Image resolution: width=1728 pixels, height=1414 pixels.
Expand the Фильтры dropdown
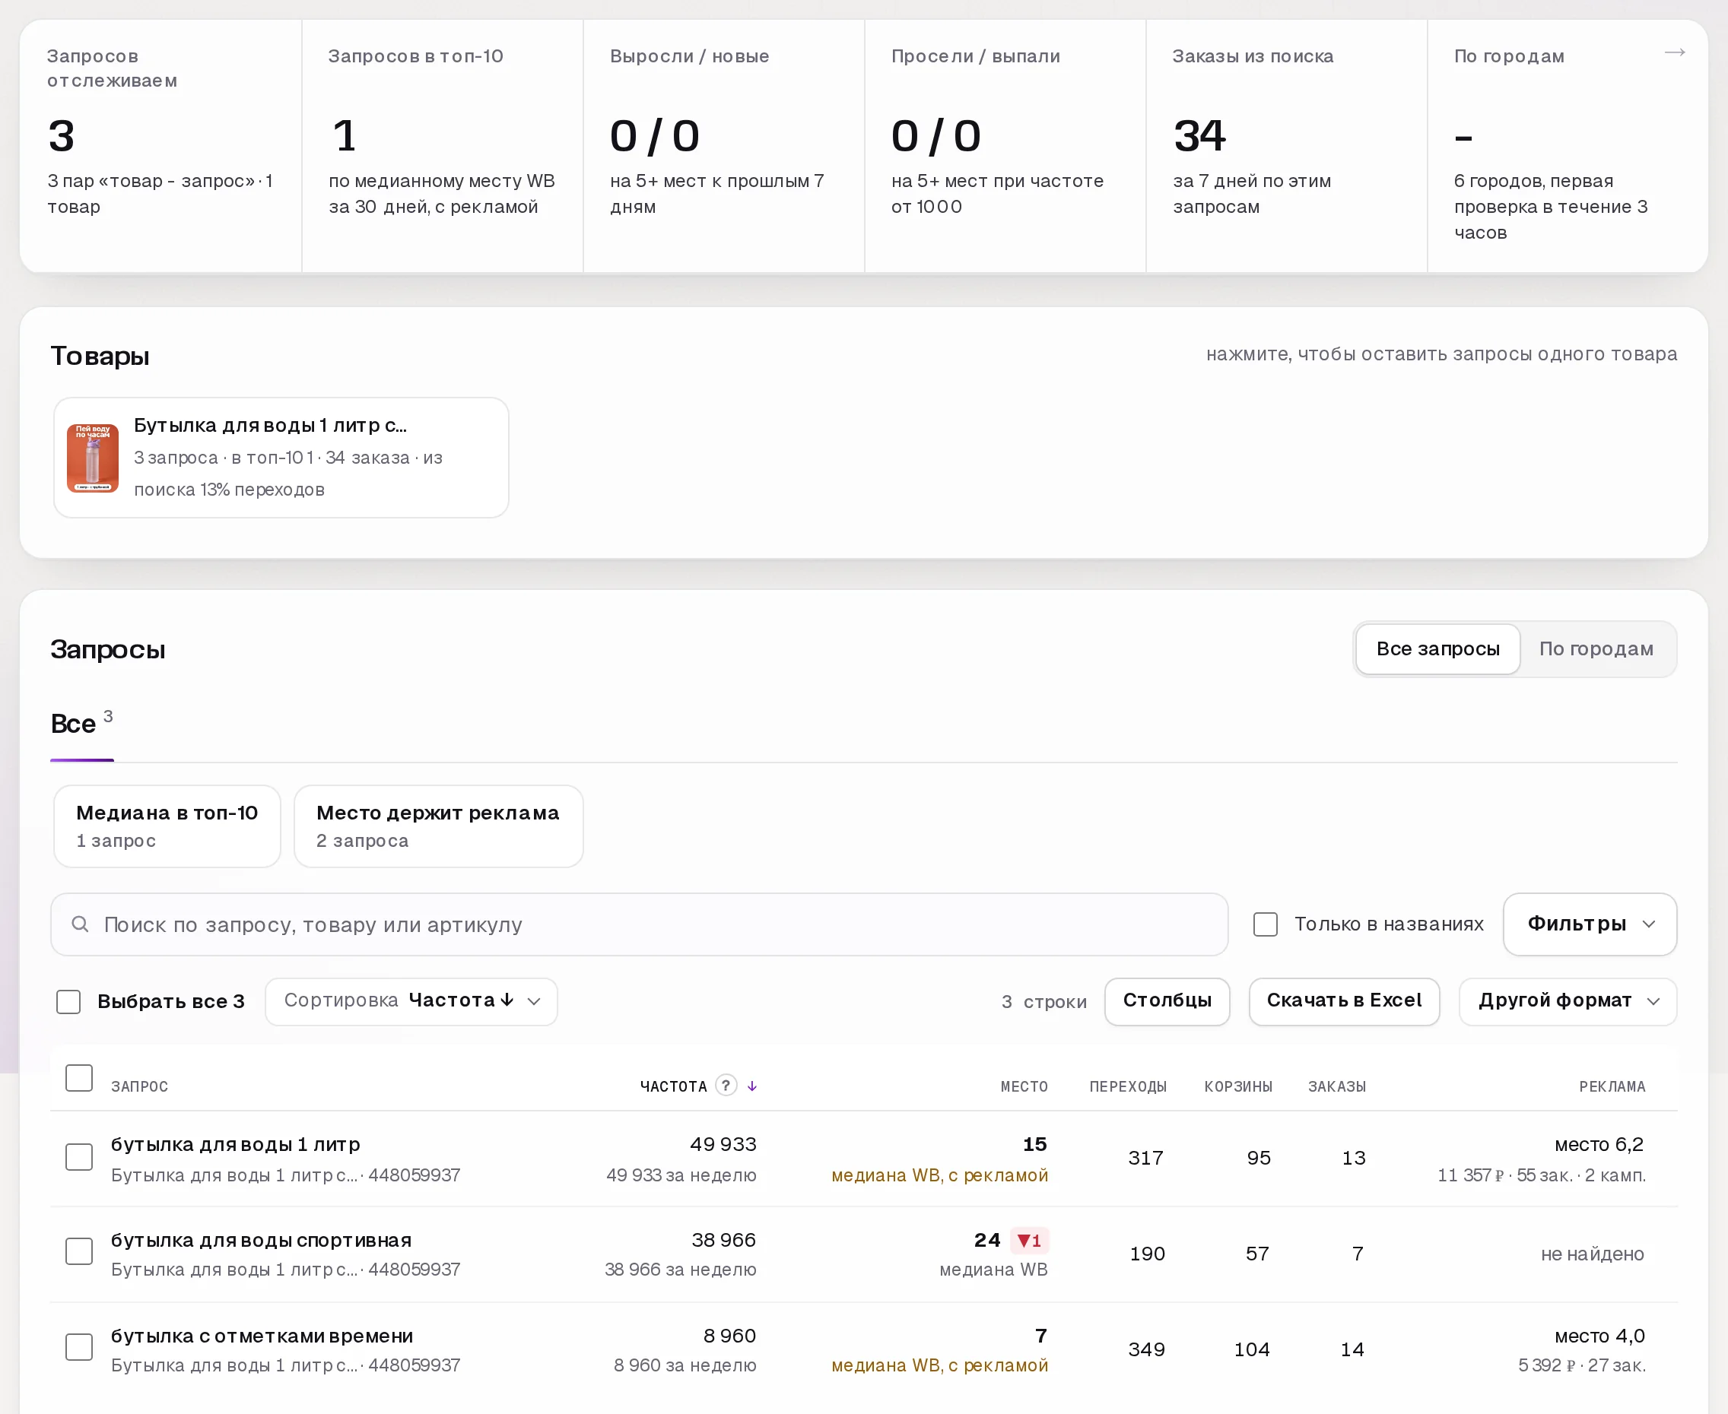1590,924
